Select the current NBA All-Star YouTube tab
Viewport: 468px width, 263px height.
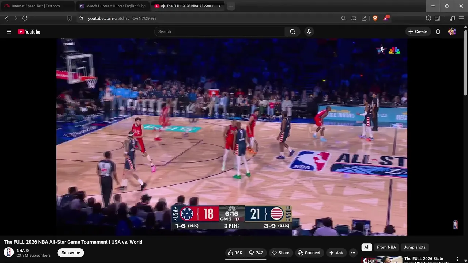pos(188,6)
